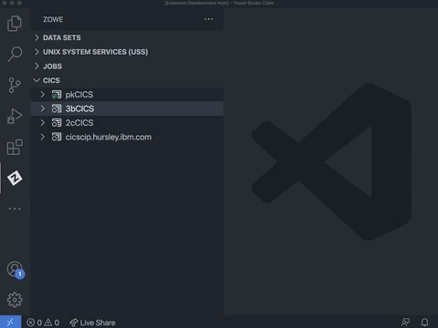Open Zowe panel Views and More Actions menu
Image resolution: width=438 pixels, height=328 pixels.
[209, 19]
